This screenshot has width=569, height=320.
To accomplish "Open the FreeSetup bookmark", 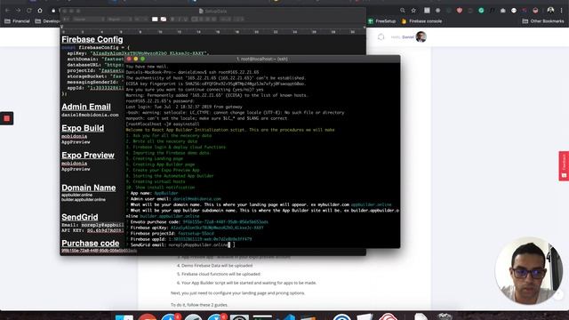I will click(x=381, y=21).
